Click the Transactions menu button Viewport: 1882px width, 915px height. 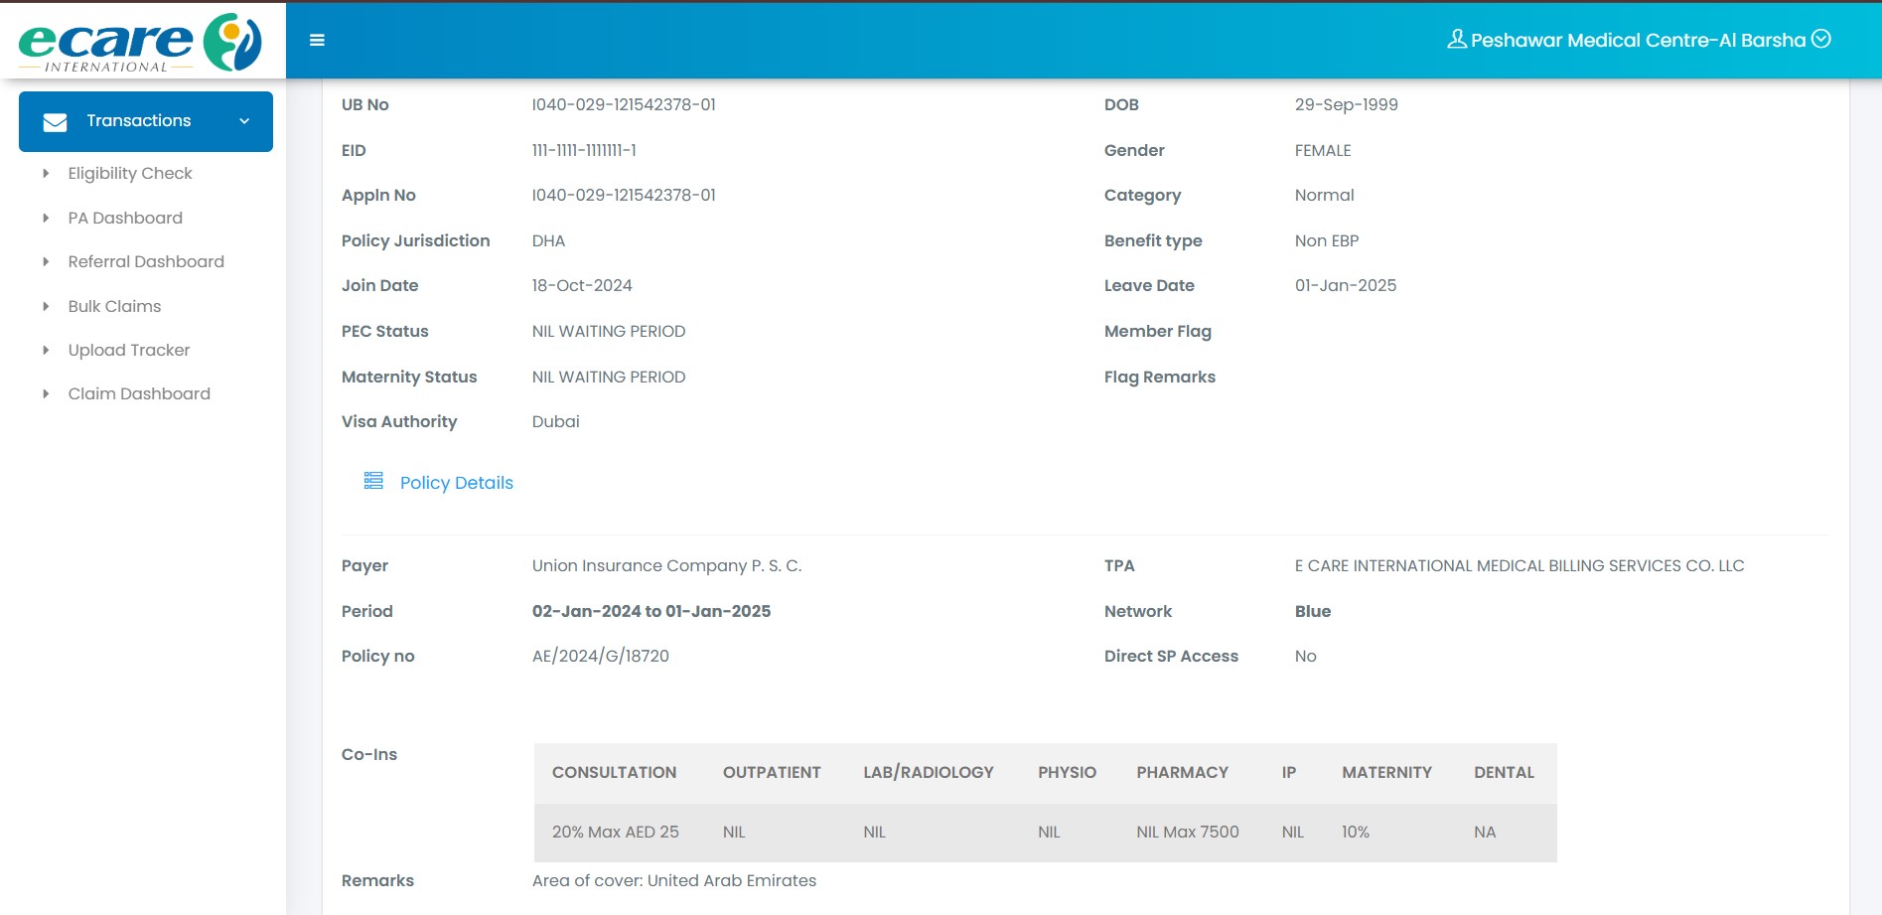(139, 121)
